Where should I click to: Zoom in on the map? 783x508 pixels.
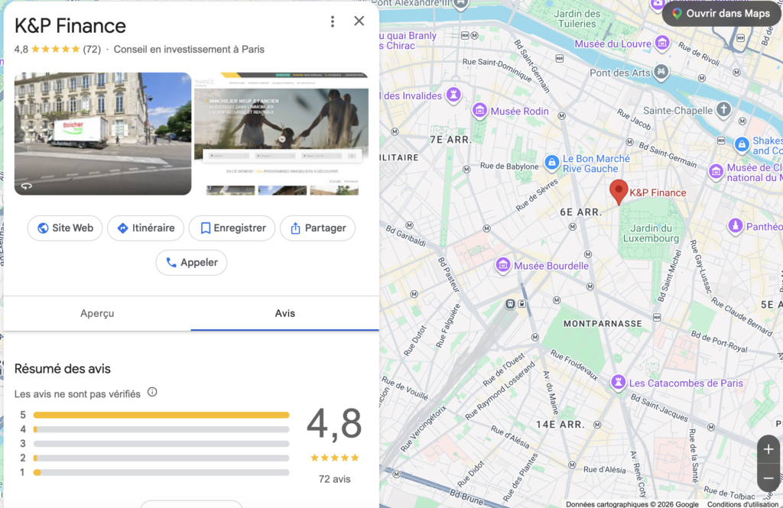(768, 450)
